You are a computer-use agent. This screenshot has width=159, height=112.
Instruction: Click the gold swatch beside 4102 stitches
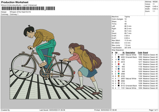click(x=119, y=76)
